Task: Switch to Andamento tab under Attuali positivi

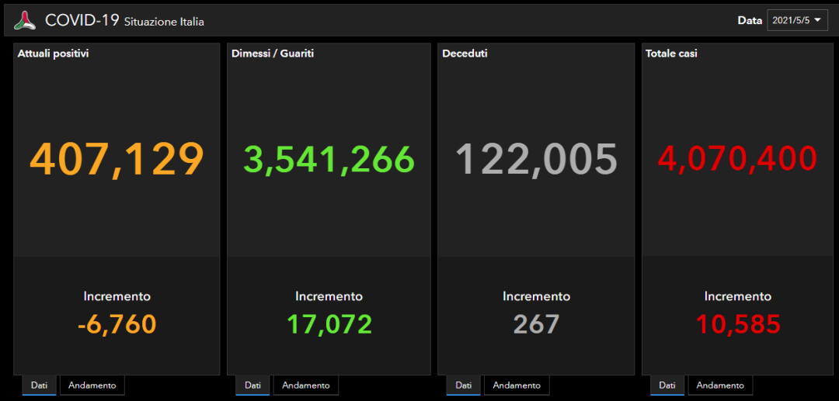Action: [92, 385]
